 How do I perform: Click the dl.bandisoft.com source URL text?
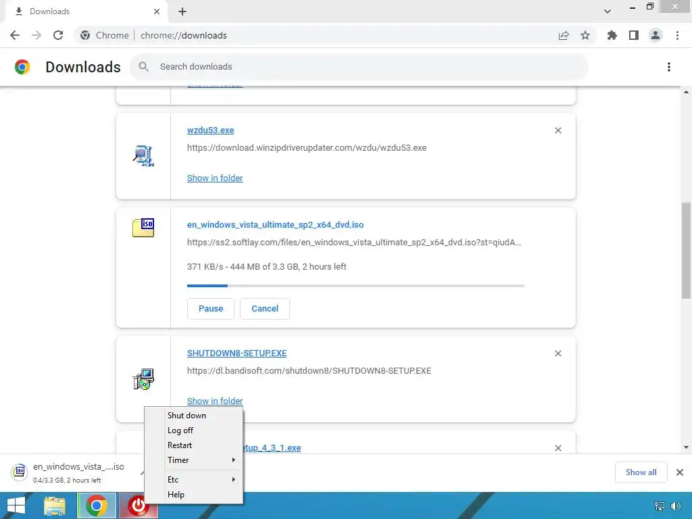[309, 371]
